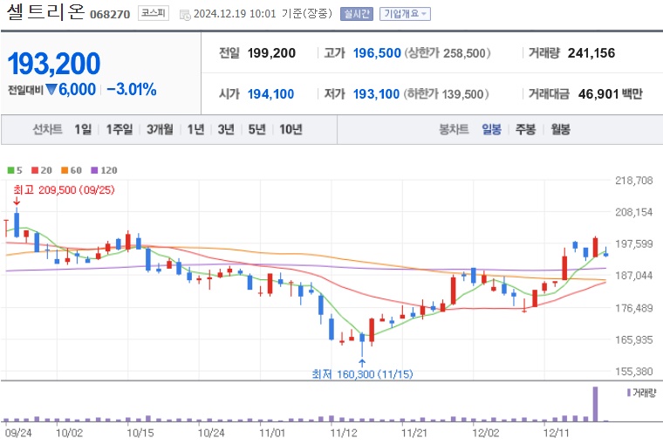Select the 10년 line chart tab
This screenshot has height=445, width=663.
[x=290, y=129]
